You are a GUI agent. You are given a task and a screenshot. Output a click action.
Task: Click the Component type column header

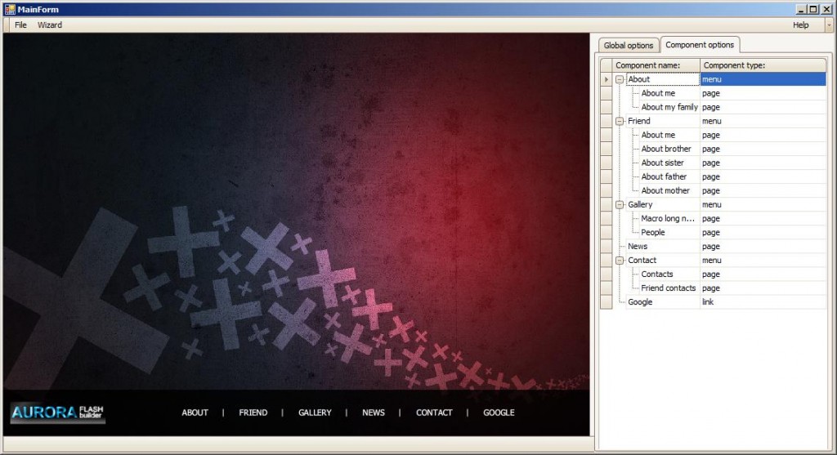tap(763, 65)
